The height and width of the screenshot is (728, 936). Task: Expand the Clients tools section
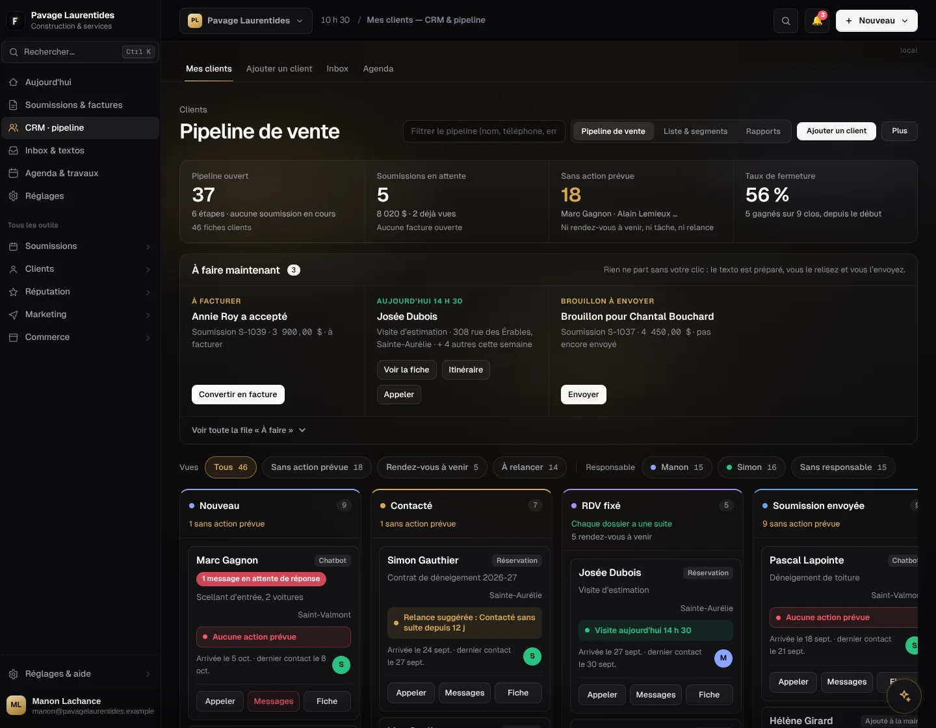(80, 269)
